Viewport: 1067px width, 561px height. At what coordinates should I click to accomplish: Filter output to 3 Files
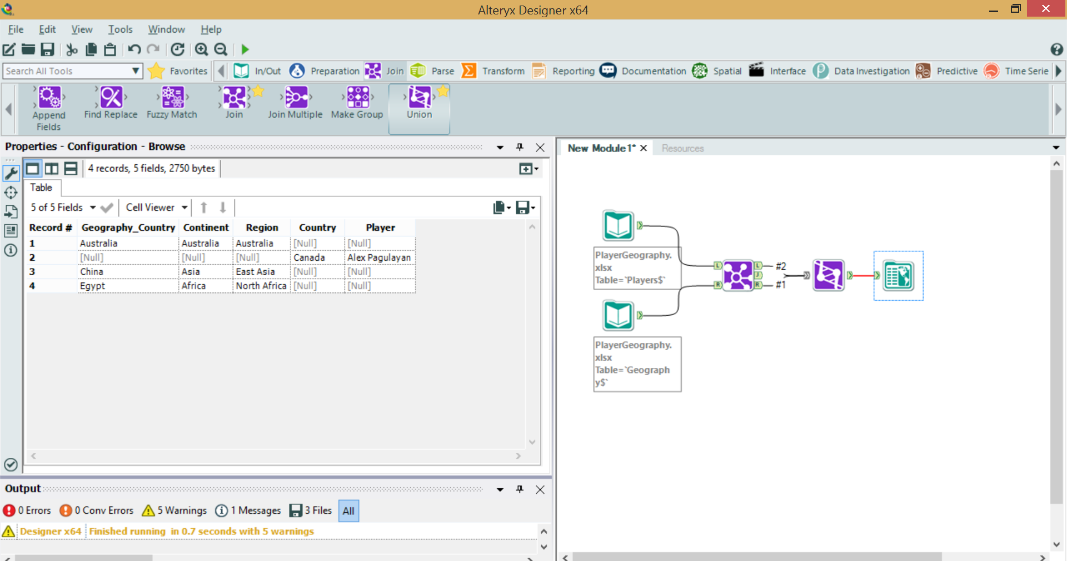click(x=311, y=511)
